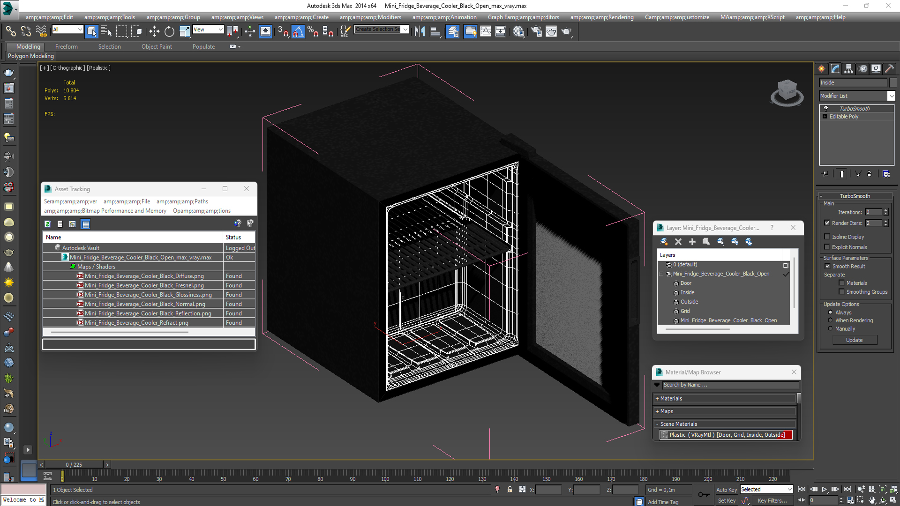Drag the timeline frame 0/225 scrollbar
900x506 pixels.
pyautogui.click(x=75, y=464)
